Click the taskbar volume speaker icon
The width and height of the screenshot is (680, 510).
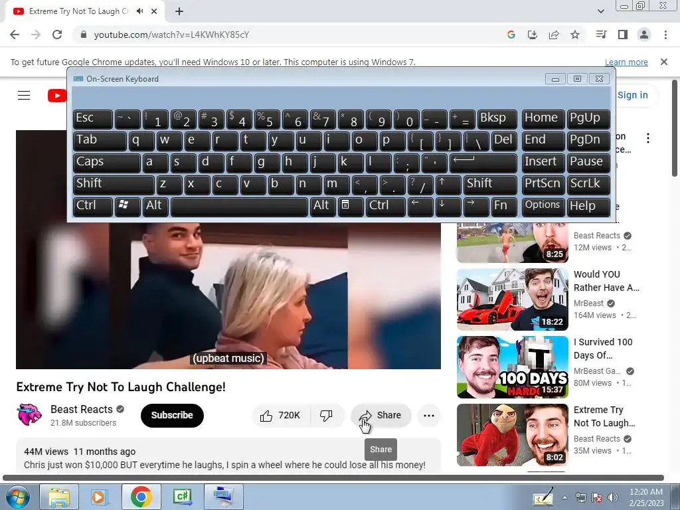[x=612, y=497]
